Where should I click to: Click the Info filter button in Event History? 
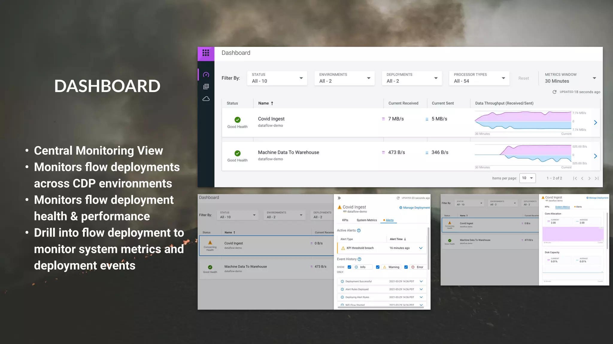(362, 267)
